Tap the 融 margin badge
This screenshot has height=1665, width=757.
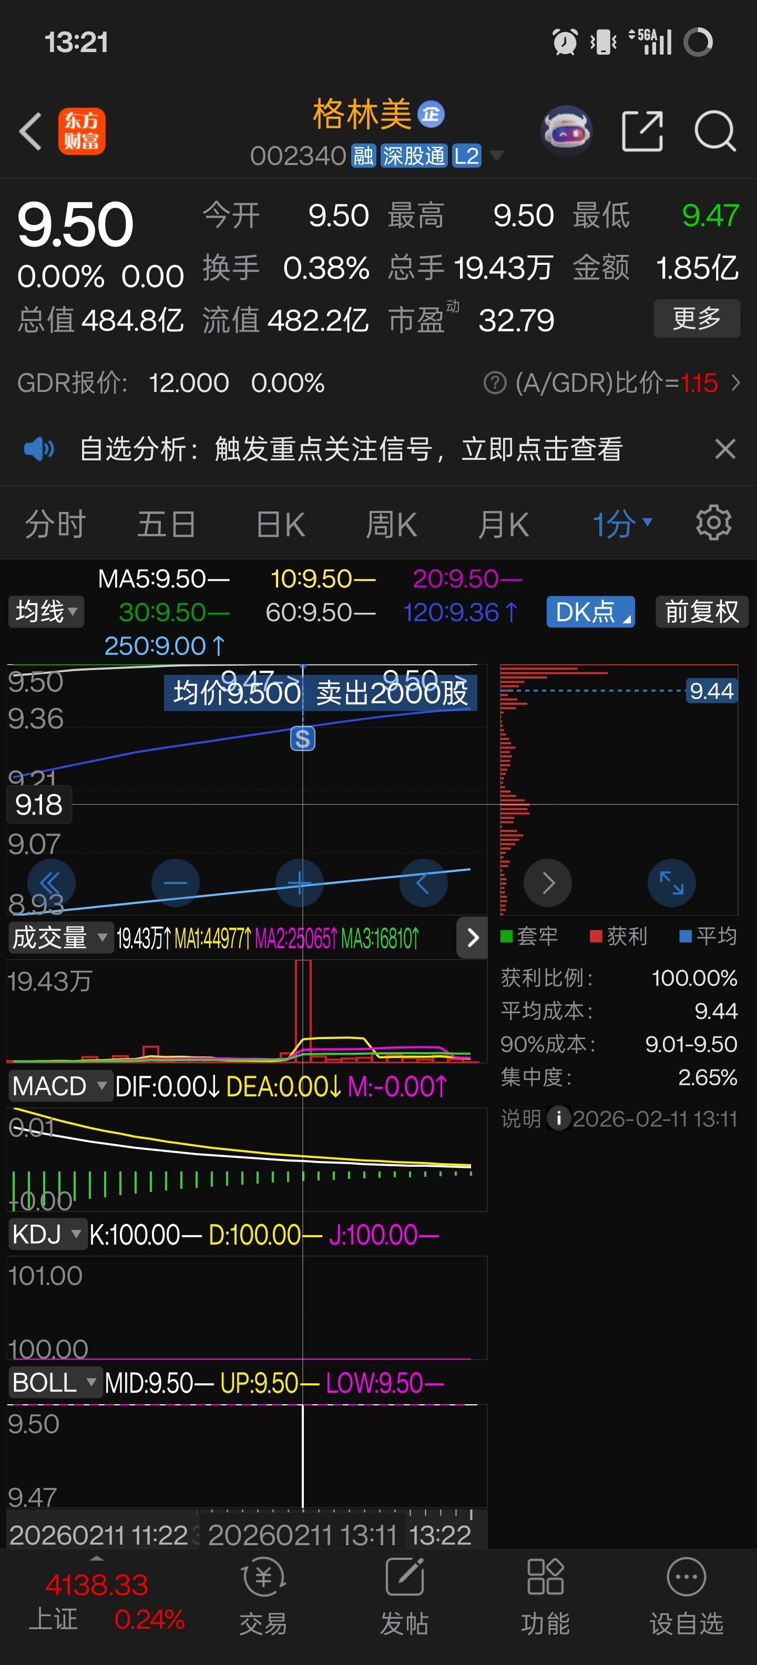[363, 156]
